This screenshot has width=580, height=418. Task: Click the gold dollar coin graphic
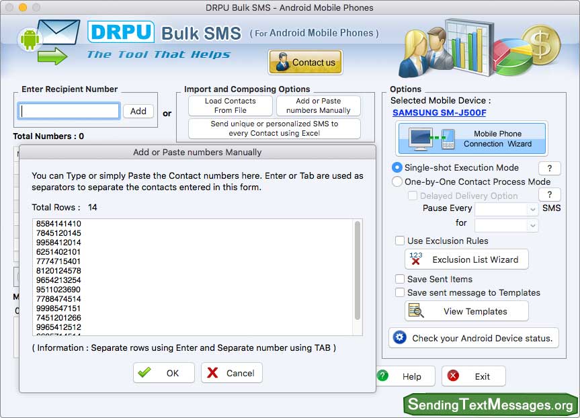point(541,45)
